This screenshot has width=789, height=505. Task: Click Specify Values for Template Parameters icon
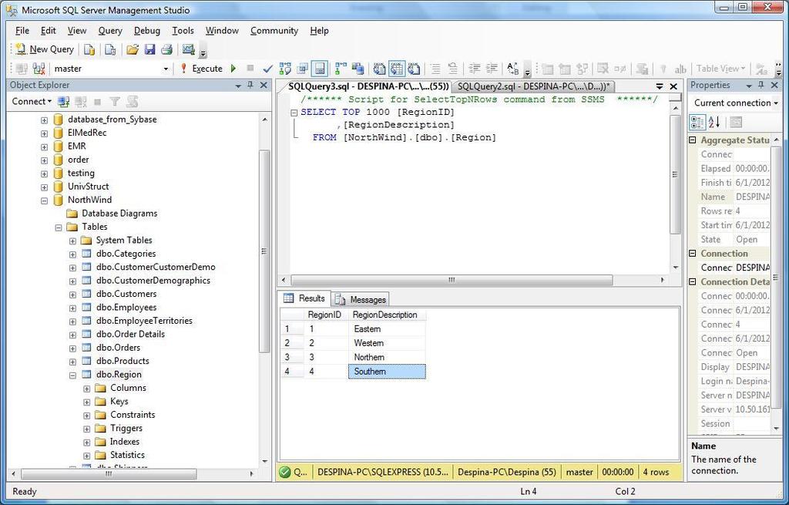coord(512,69)
